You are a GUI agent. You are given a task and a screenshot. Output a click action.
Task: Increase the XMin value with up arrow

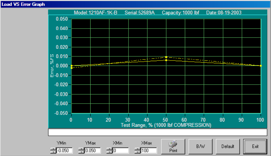pyautogui.click(x=109, y=149)
